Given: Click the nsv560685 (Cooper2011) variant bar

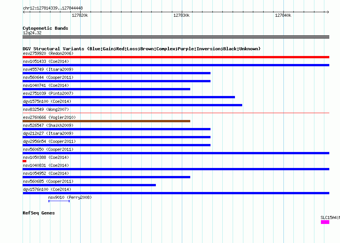Looking at the screenshot, I should click(x=89, y=185).
